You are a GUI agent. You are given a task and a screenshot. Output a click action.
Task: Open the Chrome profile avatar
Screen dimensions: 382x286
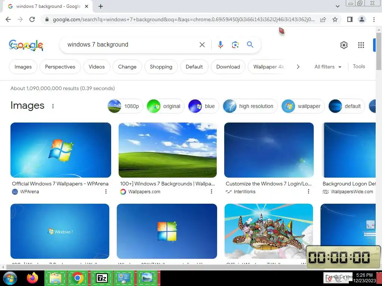click(x=362, y=19)
